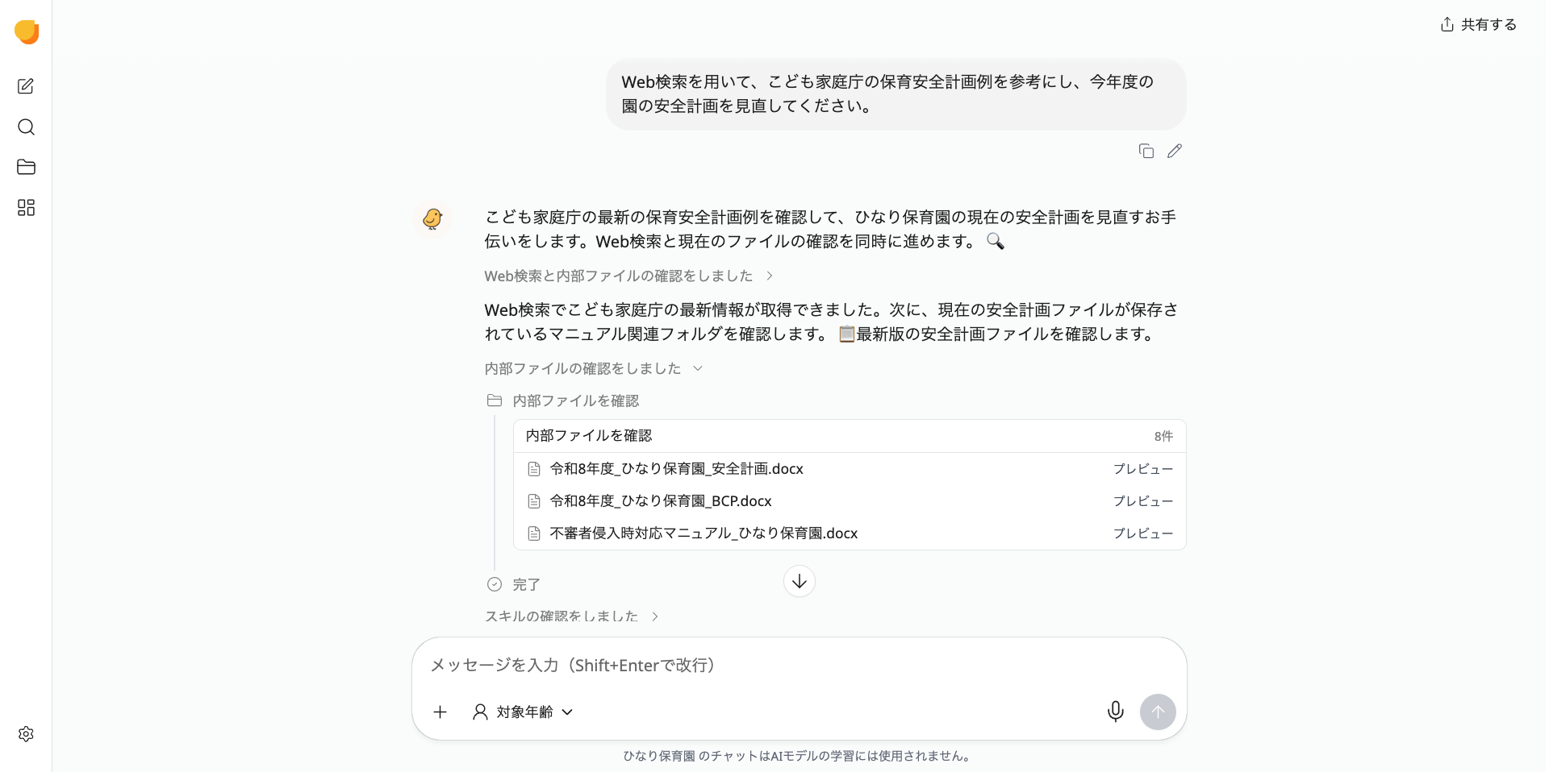
Task: Click the plus attach icon in composer
Action: point(440,712)
